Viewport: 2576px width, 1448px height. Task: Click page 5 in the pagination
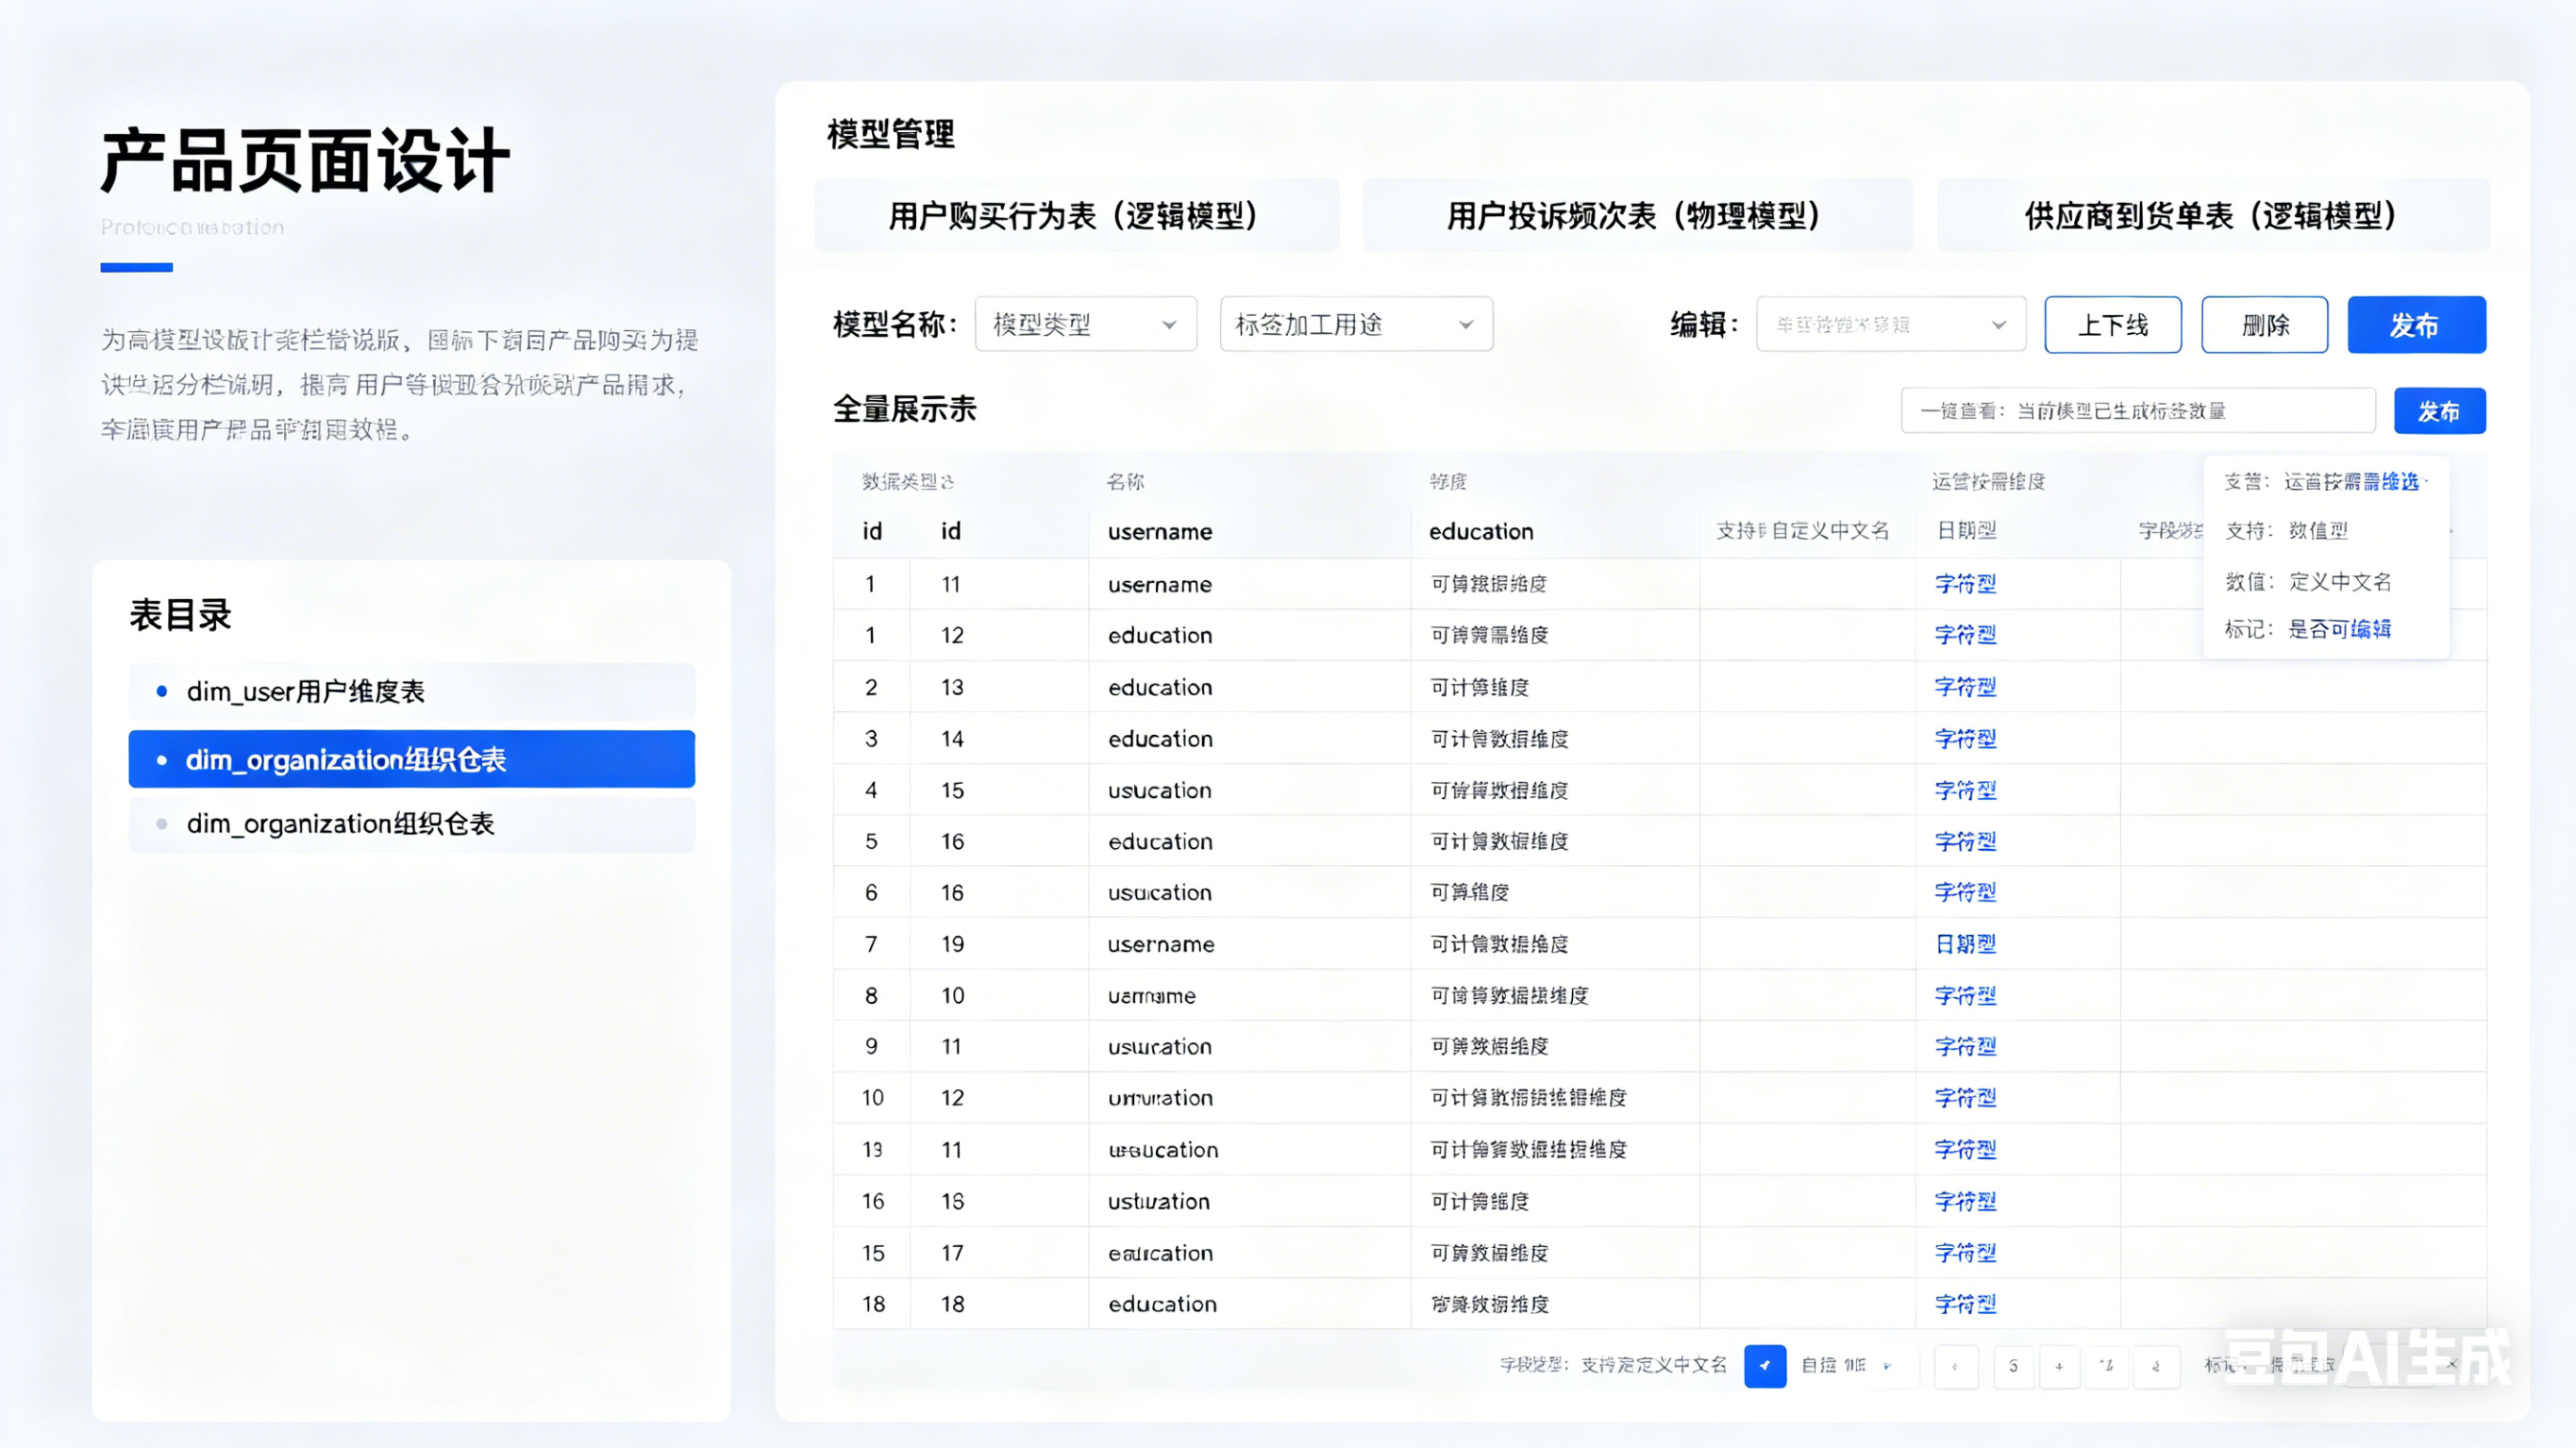(x=2013, y=1366)
